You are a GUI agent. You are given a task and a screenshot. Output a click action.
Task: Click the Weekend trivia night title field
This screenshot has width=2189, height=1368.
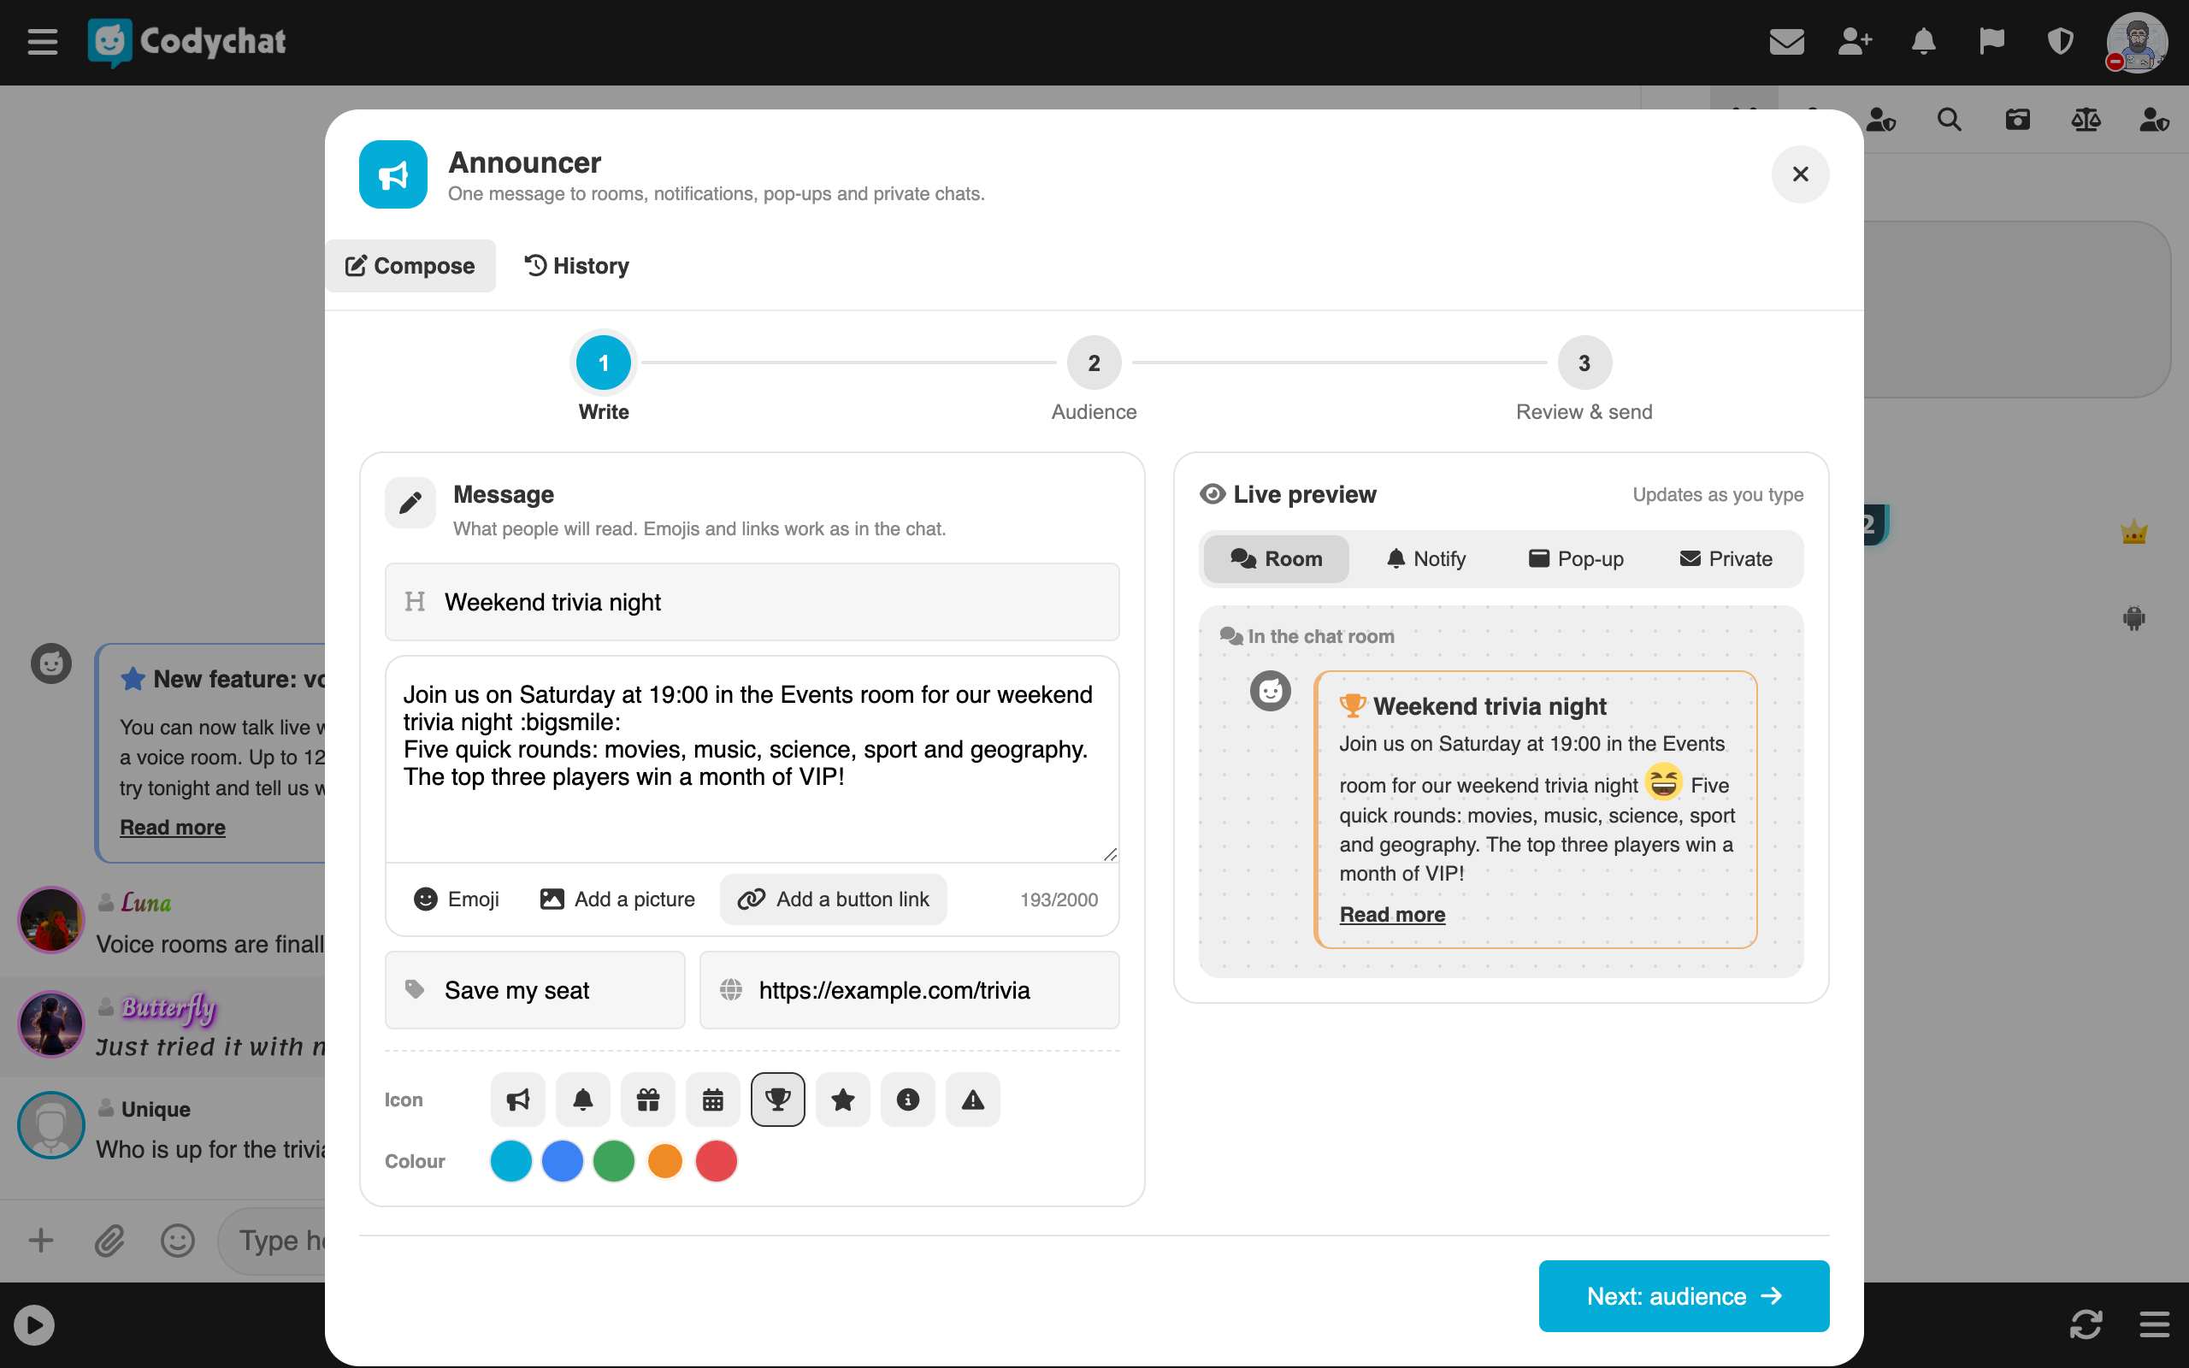point(752,602)
